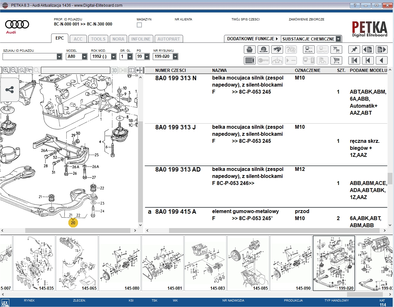
Task: Select part number 8A0 199 415 A
Action: (x=176, y=211)
